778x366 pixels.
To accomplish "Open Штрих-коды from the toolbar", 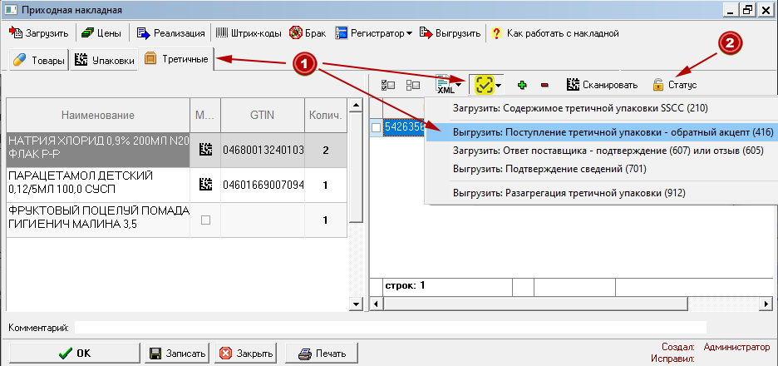I will click(249, 33).
